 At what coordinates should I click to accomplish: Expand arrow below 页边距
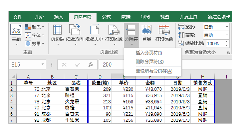coord(58,44)
